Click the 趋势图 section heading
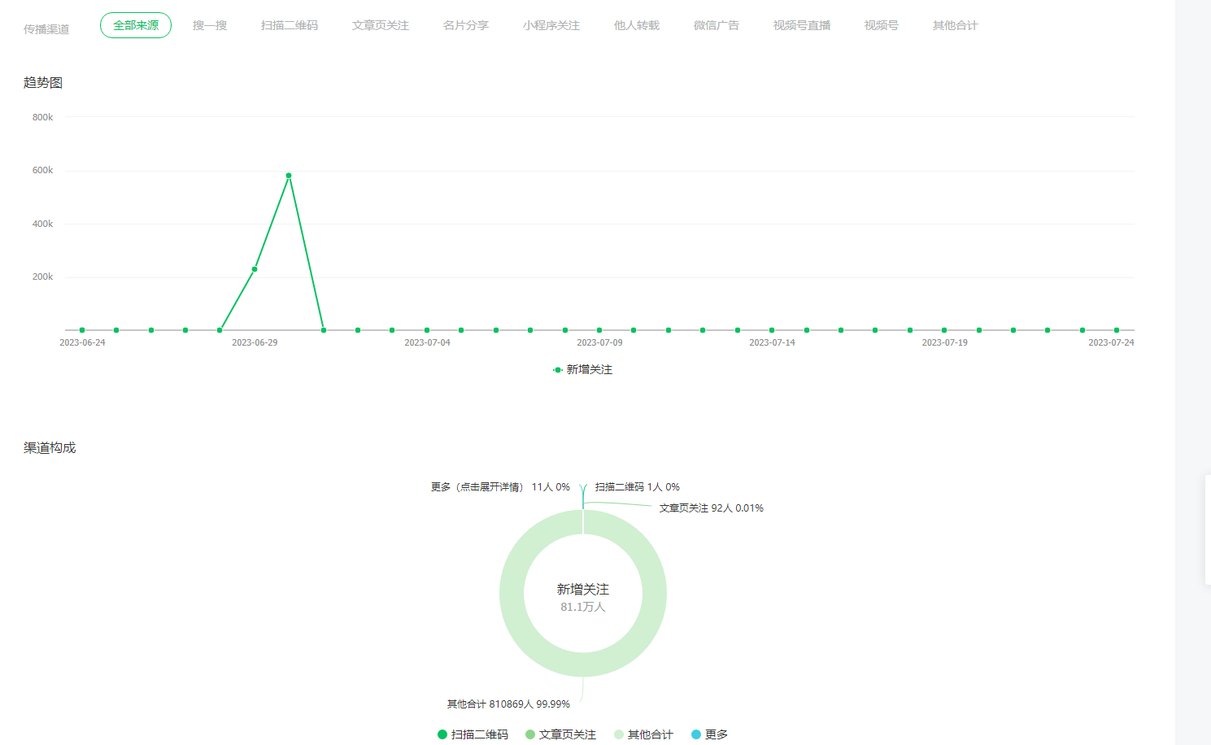Viewport: 1211px width, 745px height. (x=43, y=83)
